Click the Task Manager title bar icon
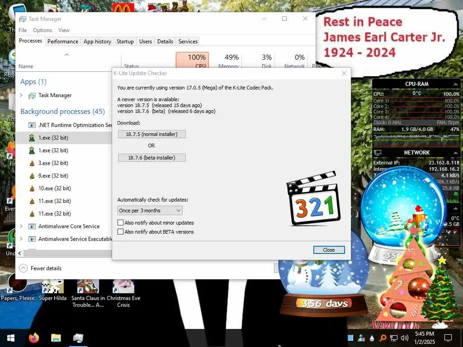The image size is (463, 347). click(23, 19)
